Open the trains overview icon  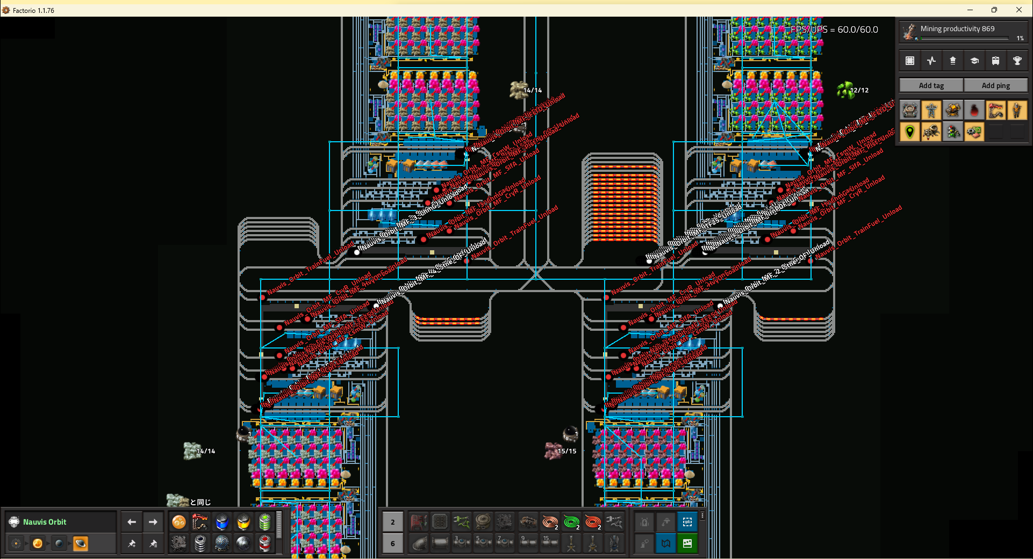(x=996, y=61)
